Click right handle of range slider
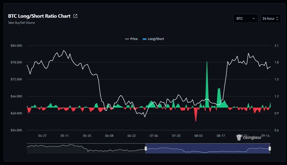The height and width of the screenshot is (165, 287). (x=270, y=149)
